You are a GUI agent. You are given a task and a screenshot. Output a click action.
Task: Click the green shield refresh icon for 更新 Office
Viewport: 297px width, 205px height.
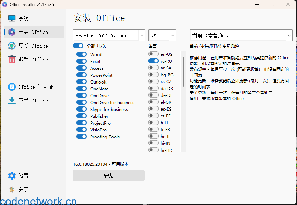(12, 46)
